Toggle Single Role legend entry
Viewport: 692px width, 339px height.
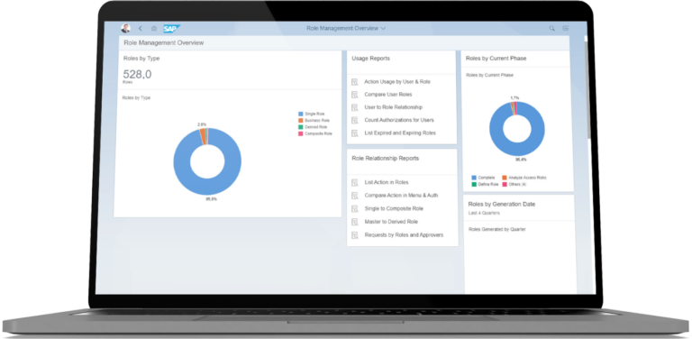(312, 114)
